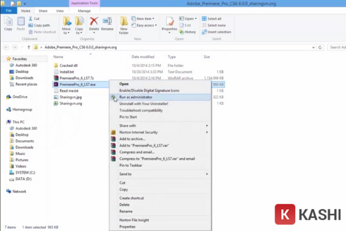Choose Properties at context menu bottom
This screenshot has height=231, width=346.
(x=160, y=227)
